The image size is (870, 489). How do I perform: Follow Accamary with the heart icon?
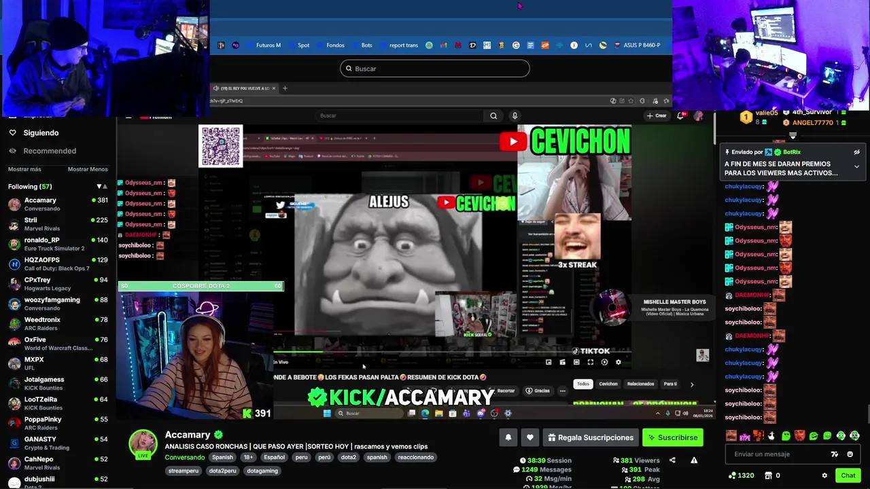(530, 437)
